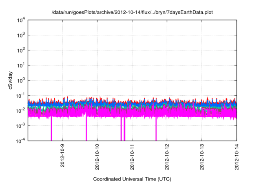Select the 2012-10-9 x-axis date label

click(62, 157)
